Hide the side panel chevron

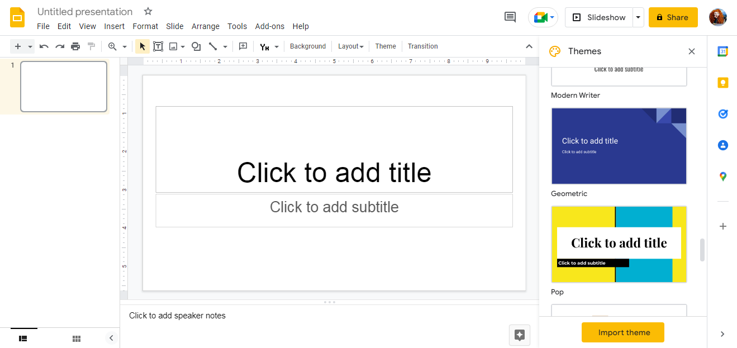click(x=722, y=334)
